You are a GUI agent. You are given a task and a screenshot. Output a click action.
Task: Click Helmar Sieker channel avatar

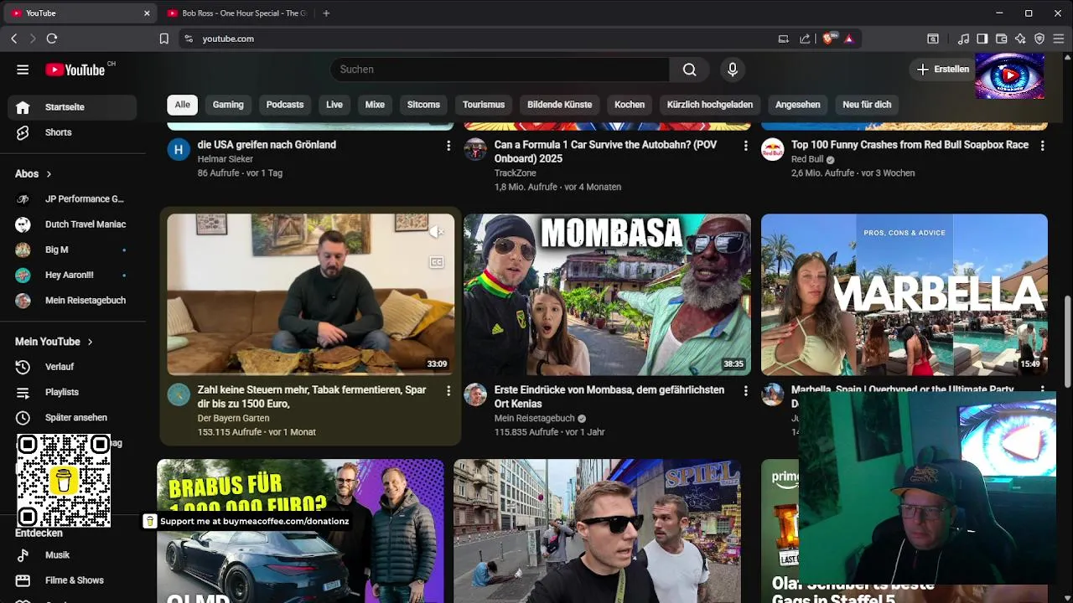pyautogui.click(x=179, y=150)
